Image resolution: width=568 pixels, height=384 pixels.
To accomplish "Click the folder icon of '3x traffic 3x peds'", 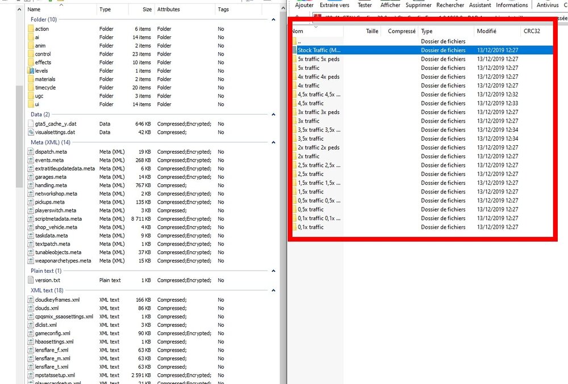I will pos(294,112).
